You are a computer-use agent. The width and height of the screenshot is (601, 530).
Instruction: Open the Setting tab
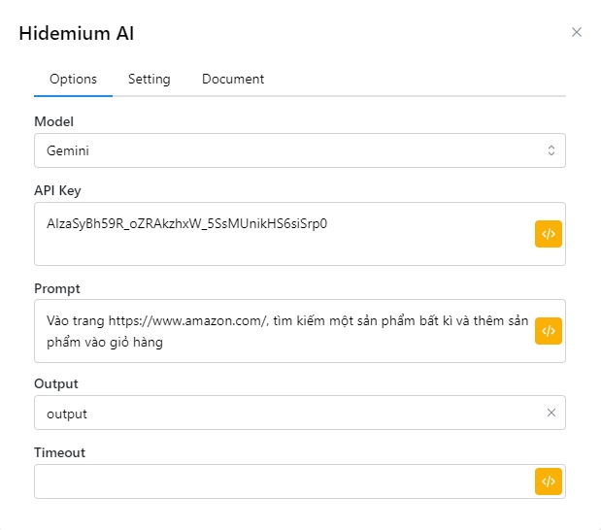pyautogui.click(x=149, y=79)
